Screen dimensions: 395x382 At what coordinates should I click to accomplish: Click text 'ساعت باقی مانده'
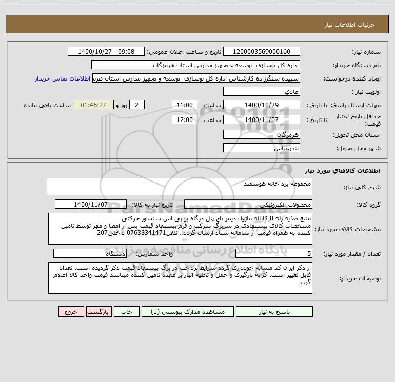pyautogui.click(x=47, y=105)
